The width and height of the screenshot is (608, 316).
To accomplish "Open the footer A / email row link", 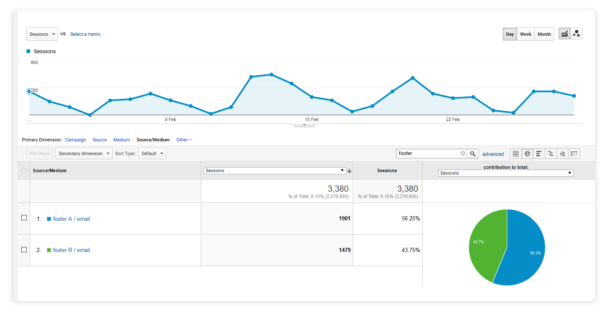I will (x=71, y=219).
